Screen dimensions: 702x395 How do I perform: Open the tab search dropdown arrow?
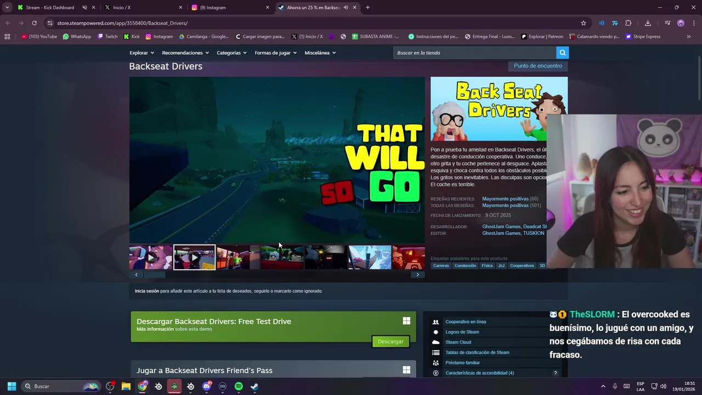[x=7, y=8]
